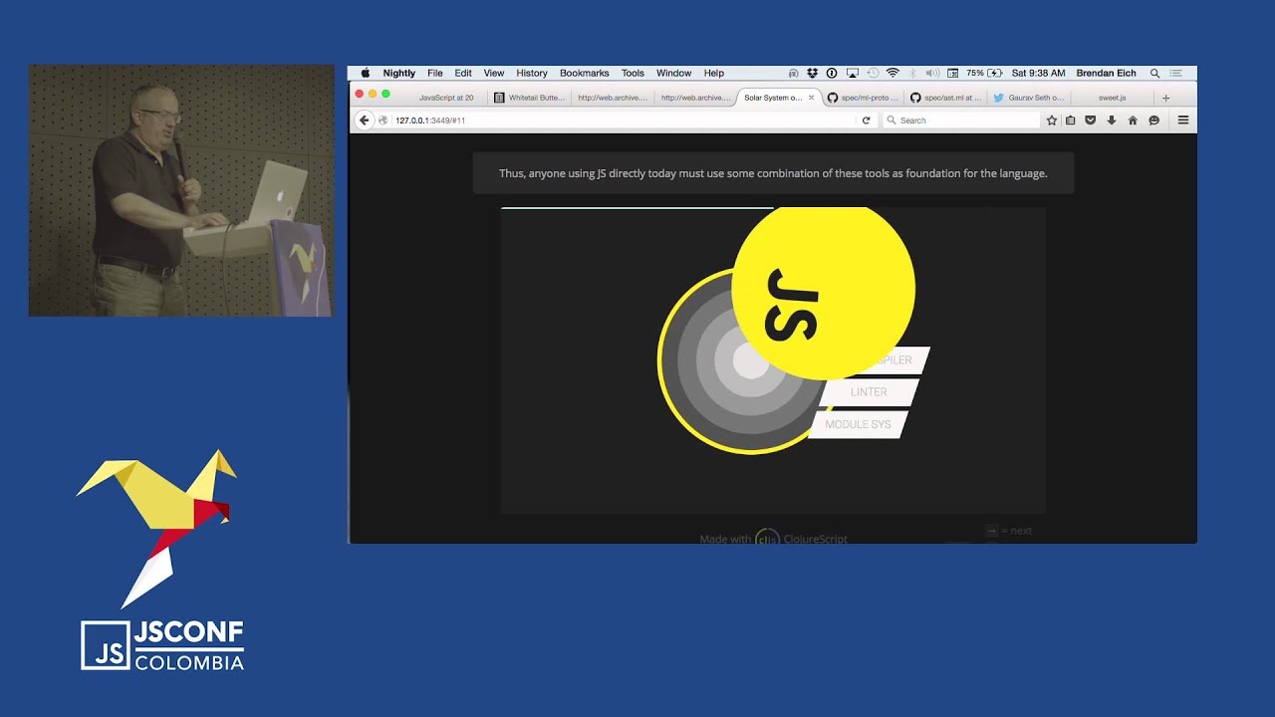
Task: Zoom the Nightly window with green button
Action: point(385,94)
